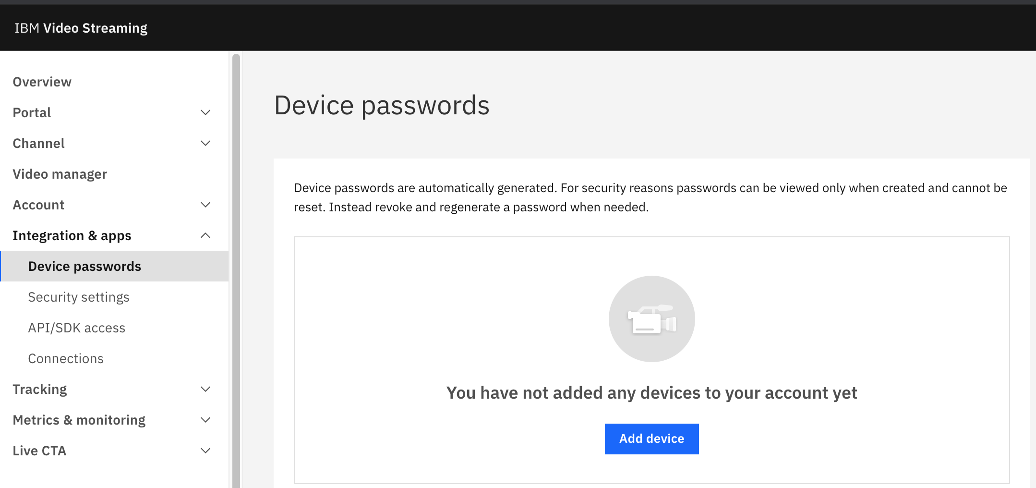Open the Connections submenu item
Viewport: 1036px width, 488px height.
66,358
